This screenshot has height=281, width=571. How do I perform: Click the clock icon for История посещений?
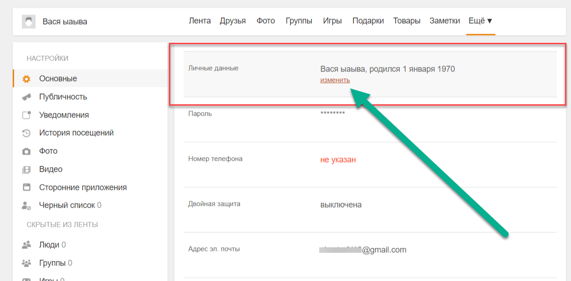click(26, 133)
